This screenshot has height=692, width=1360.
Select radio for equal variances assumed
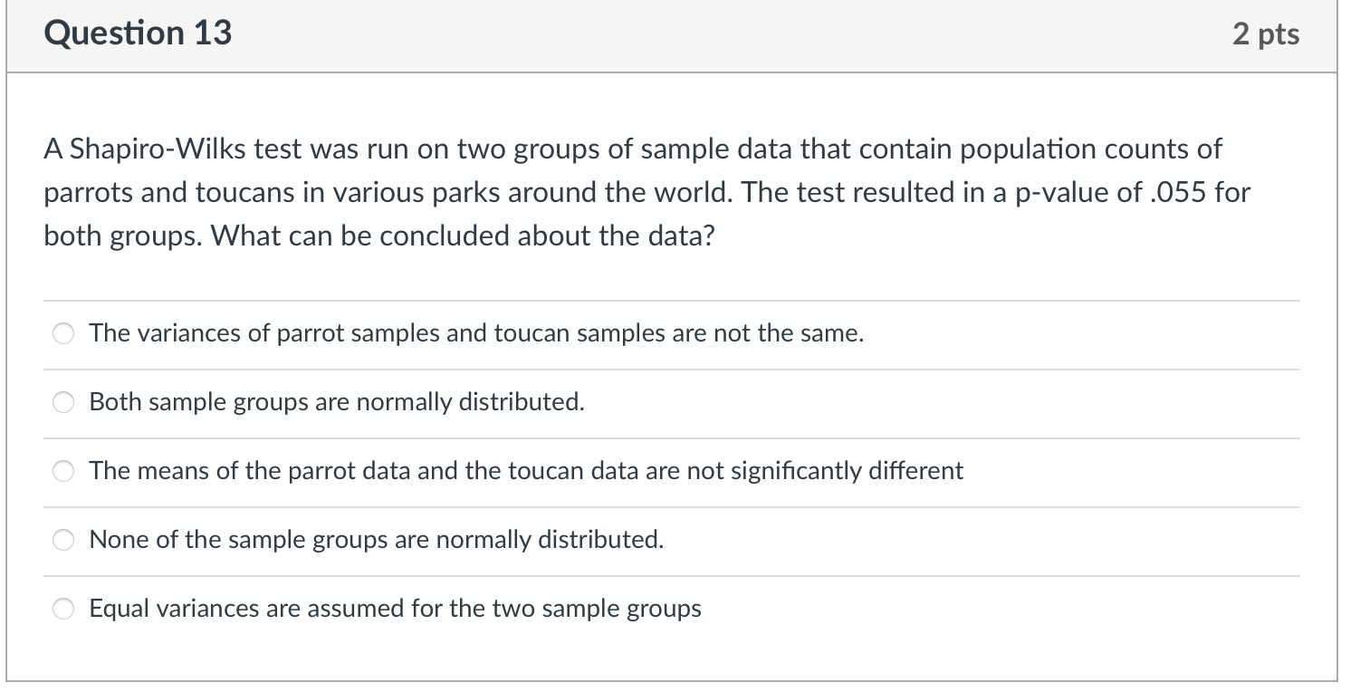pyautogui.click(x=62, y=610)
